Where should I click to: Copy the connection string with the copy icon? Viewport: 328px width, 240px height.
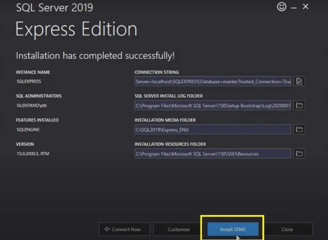click(299, 81)
